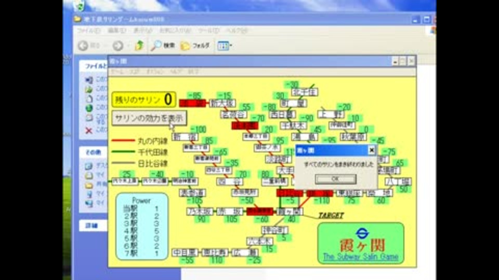This screenshot has width=499, height=280.
Task: Open The Subway Salin Game link
Action: click(x=361, y=257)
